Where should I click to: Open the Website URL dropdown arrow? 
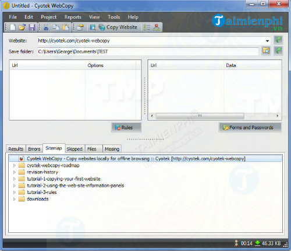tap(267, 41)
